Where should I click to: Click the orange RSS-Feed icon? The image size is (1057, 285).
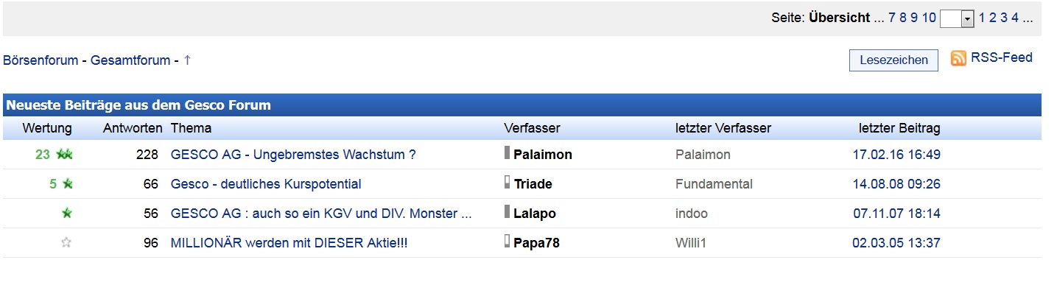point(958,58)
